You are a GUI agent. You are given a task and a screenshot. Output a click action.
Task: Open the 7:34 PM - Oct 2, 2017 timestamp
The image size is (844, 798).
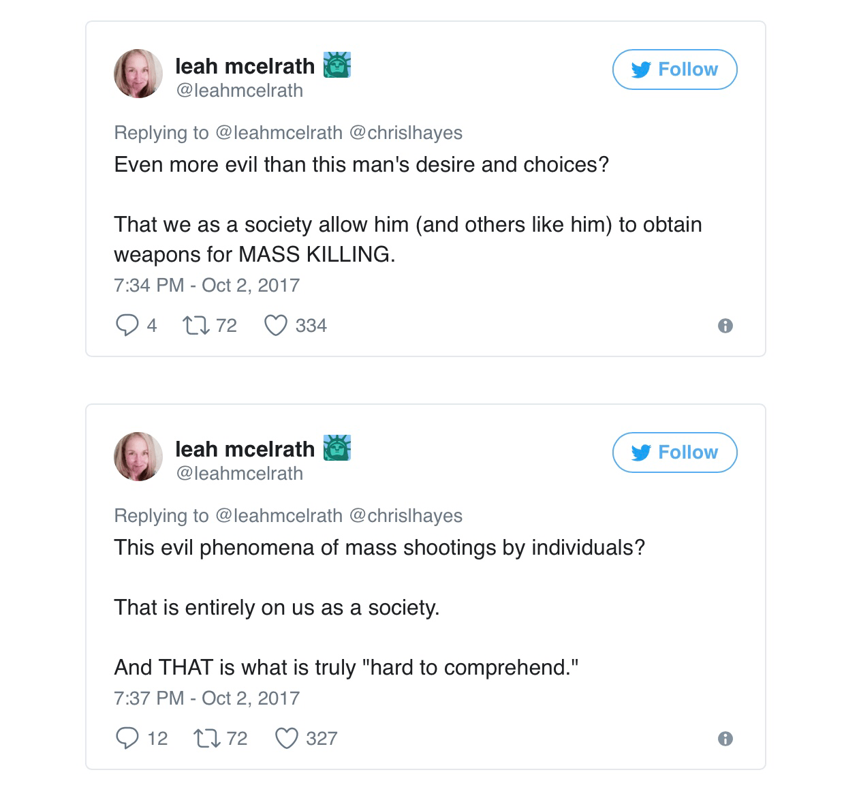click(206, 285)
